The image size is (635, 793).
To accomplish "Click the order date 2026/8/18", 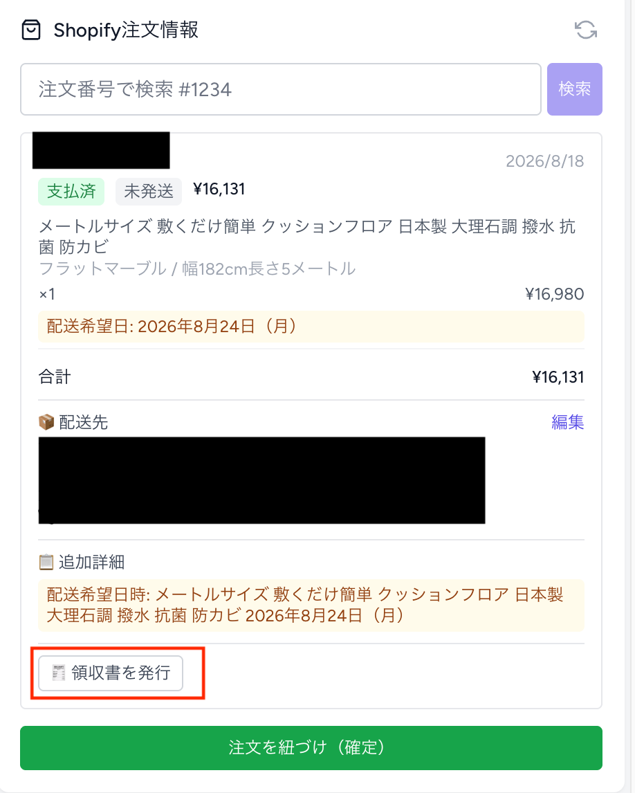I will coord(544,161).
